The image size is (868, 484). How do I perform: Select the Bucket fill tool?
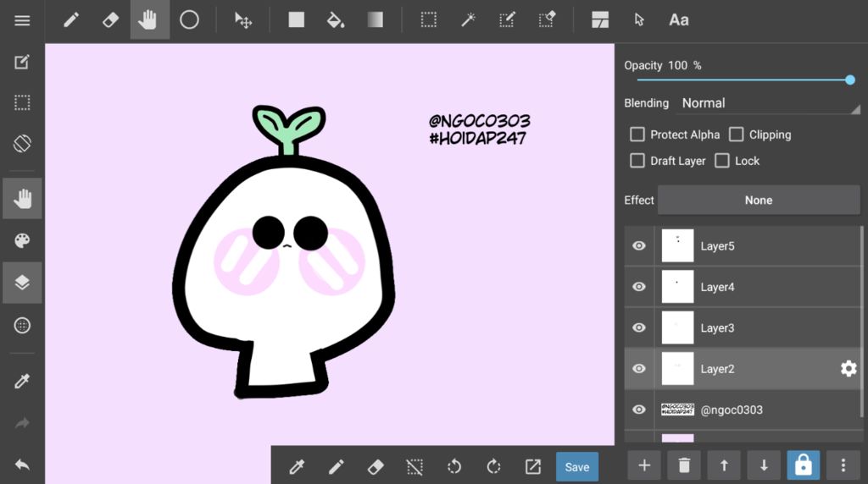click(x=336, y=20)
